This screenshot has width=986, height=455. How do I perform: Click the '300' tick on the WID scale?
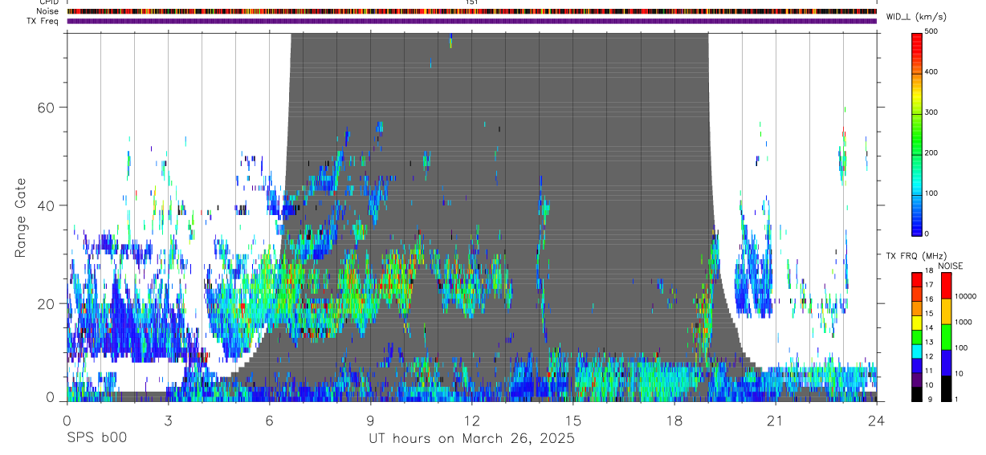click(931, 112)
